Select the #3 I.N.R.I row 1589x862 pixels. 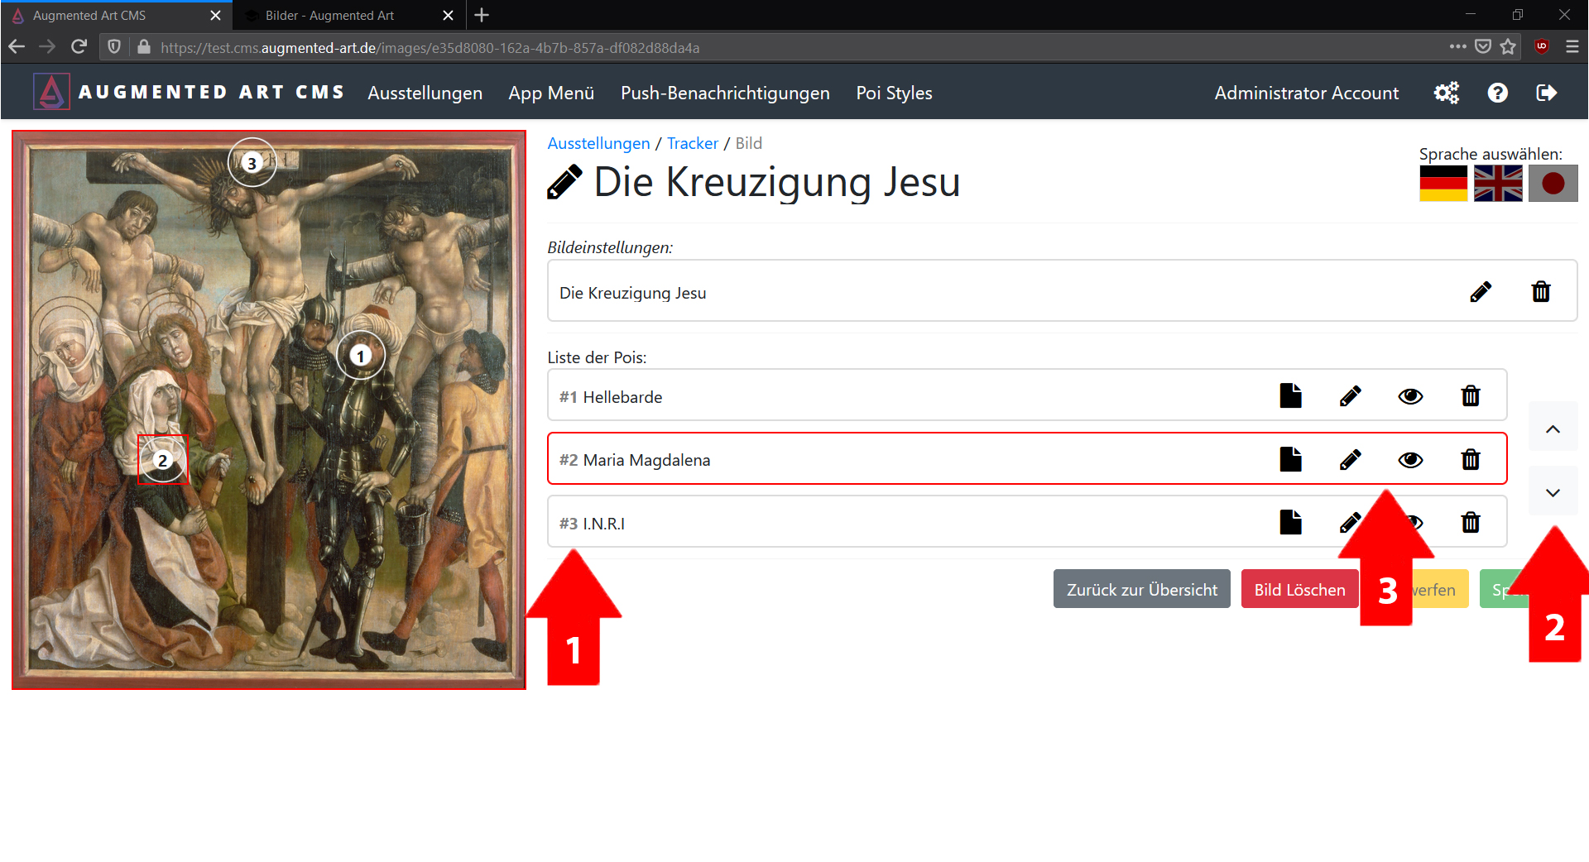1027,522
